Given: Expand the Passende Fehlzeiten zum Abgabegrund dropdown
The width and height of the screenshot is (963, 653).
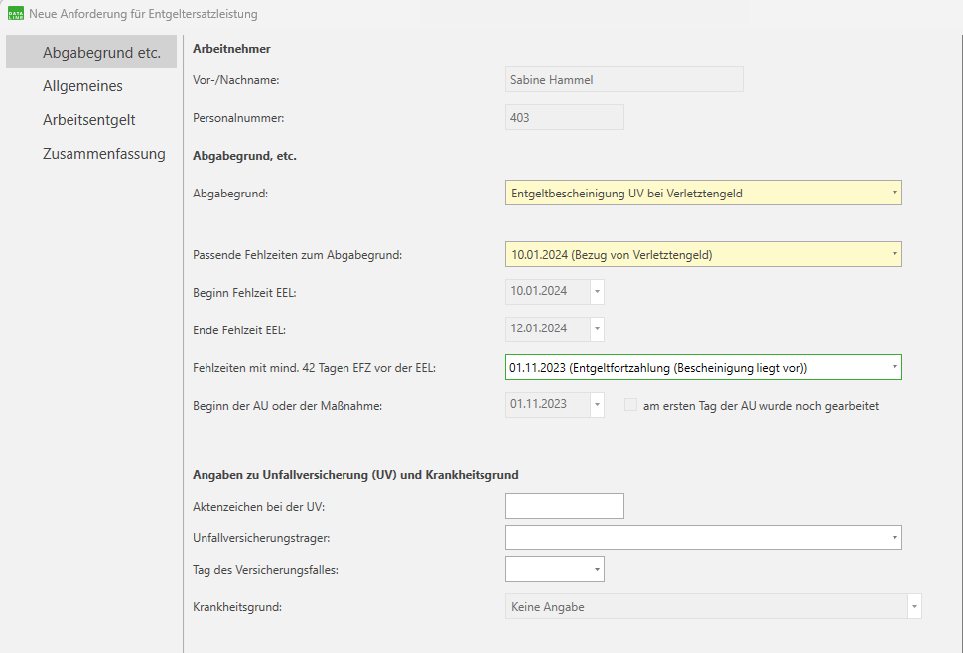Looking at the screenshot, I should click(894, 255).
